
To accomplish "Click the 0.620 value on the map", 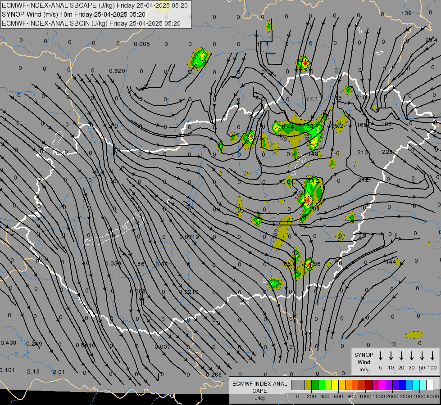I will (117, 71).
